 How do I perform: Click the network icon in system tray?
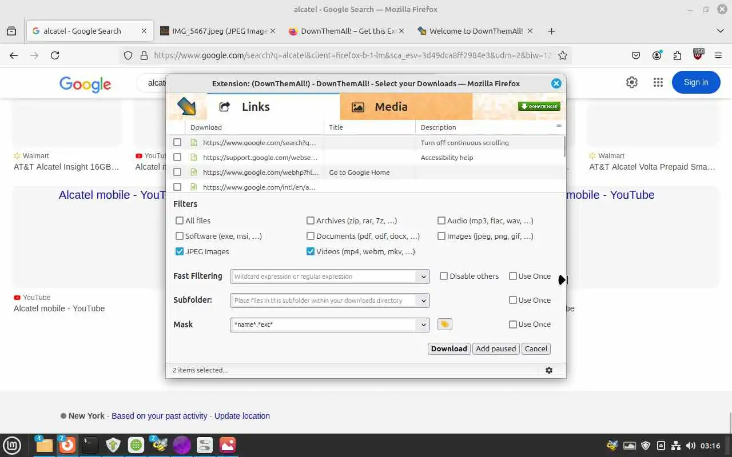[x=675, y=446]
